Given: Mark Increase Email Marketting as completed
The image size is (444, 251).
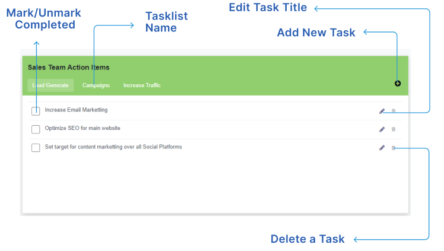Looking at the screenshot, I should click(36, 111).
